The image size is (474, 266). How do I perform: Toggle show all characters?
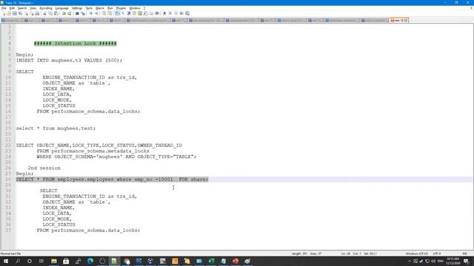[122, 13]
